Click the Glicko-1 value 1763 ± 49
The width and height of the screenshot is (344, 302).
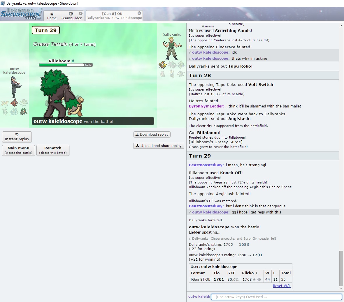(252, 279)
